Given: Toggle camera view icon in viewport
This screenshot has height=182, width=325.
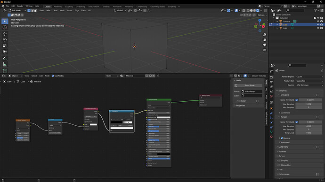Looking at the screenshot, I should (265, 45).
